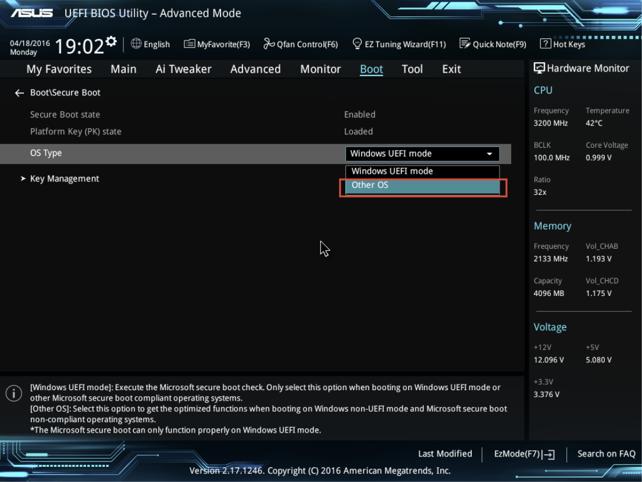Open MyFavorite(F3)

point(217,44)
